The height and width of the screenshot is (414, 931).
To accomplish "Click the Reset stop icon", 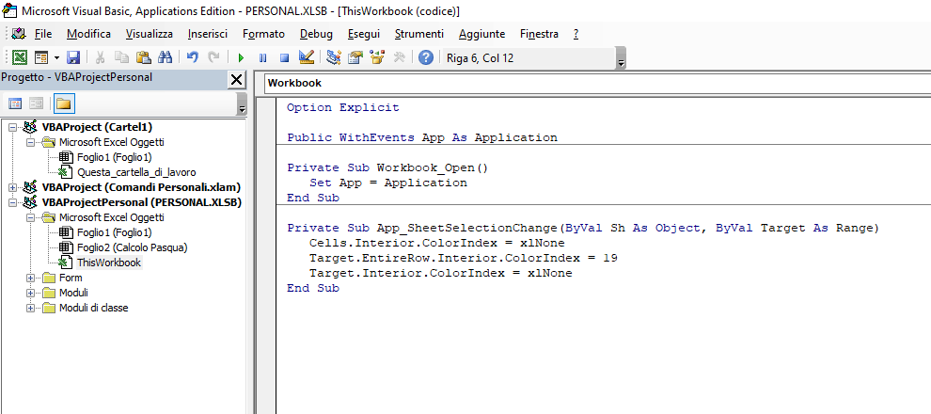I will (284, 57).
